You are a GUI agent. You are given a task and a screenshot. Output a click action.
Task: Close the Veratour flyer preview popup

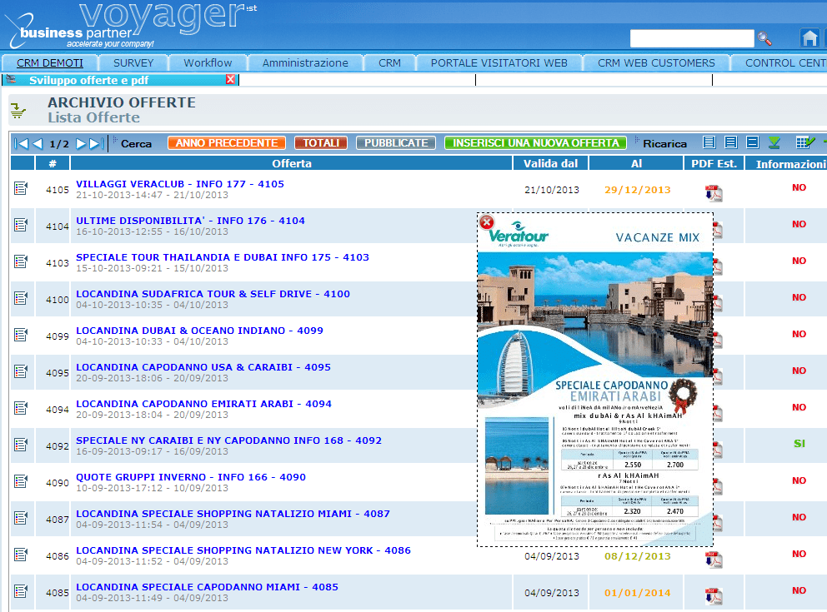(x=487, y=222)
